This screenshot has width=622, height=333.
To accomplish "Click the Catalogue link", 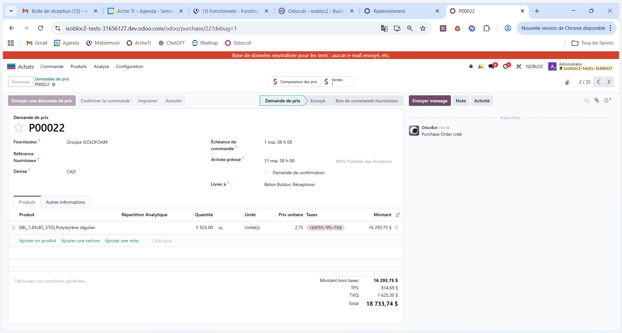I will coord(161,241).
